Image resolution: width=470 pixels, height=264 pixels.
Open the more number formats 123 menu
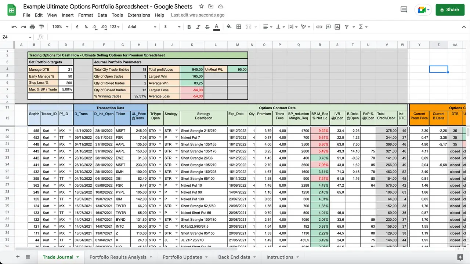115,27
